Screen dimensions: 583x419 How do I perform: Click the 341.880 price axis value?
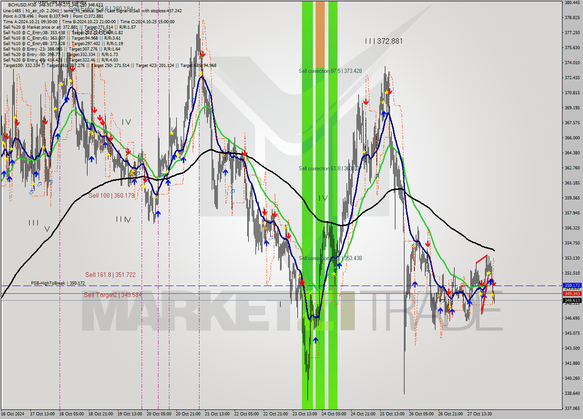click(572, 363)
